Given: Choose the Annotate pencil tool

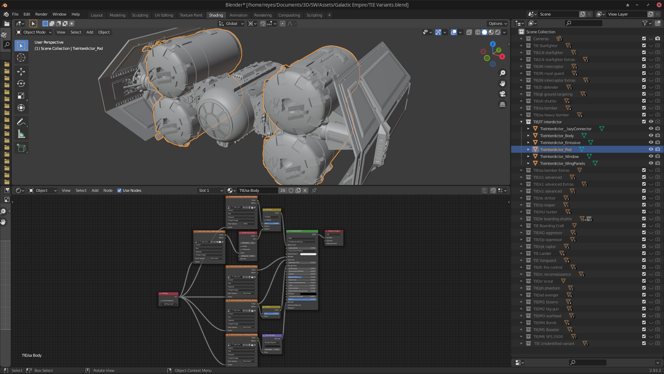Looking at the screenshot, I should pos(21,122).
